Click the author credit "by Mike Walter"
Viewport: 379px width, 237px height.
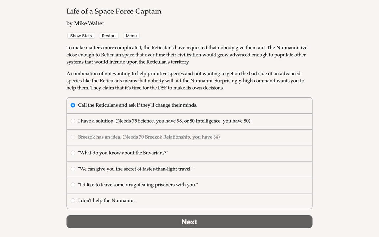click(x=85, y=23)
